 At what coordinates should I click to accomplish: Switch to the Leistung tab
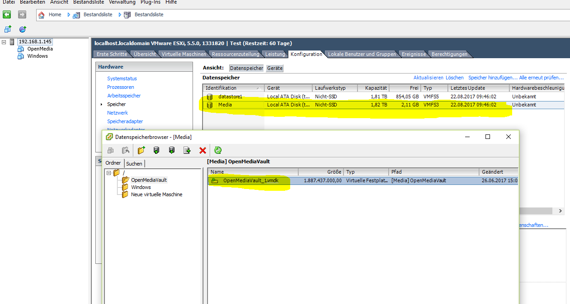275,54
